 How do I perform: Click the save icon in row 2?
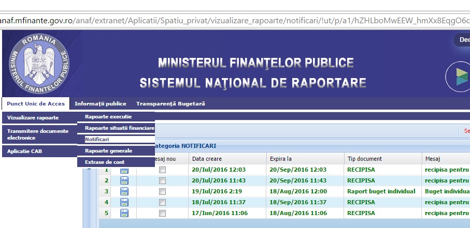124,180
